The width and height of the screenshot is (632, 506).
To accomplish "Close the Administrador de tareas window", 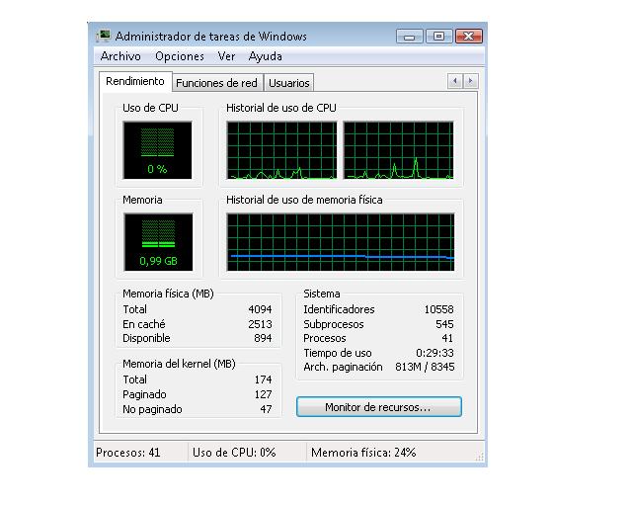I will pos(469,37).
